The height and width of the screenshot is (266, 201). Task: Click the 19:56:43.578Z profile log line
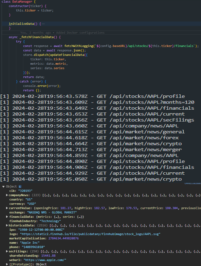click(x=92, y=96)
